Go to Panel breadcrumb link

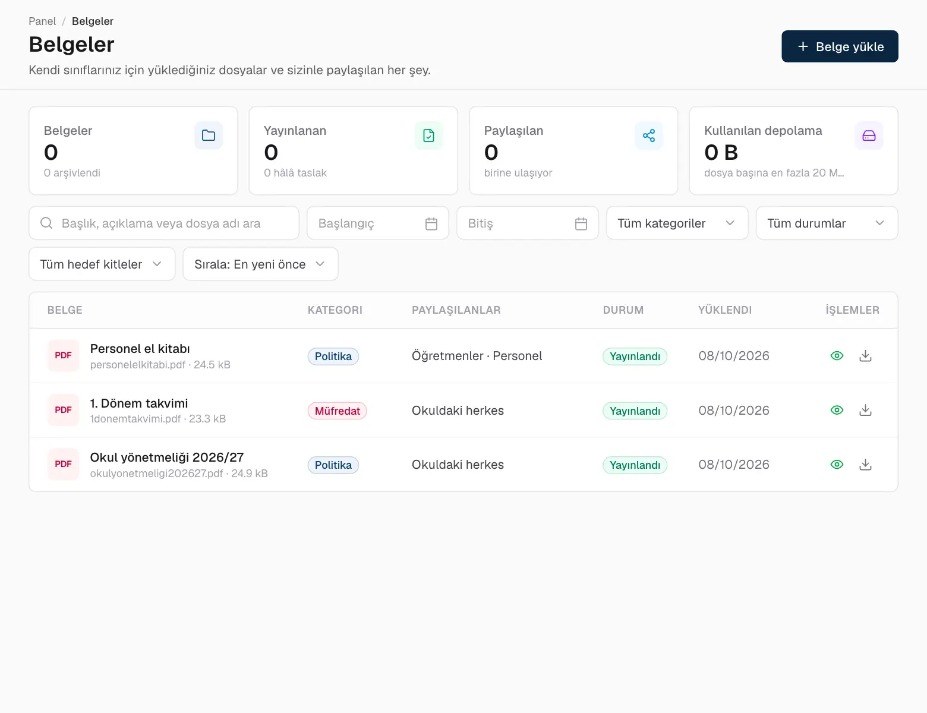click(x=42, y=21)
